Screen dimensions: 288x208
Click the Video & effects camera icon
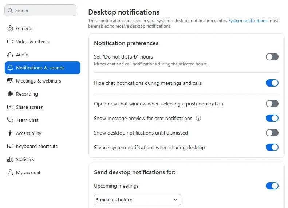(x=10, y=41)
